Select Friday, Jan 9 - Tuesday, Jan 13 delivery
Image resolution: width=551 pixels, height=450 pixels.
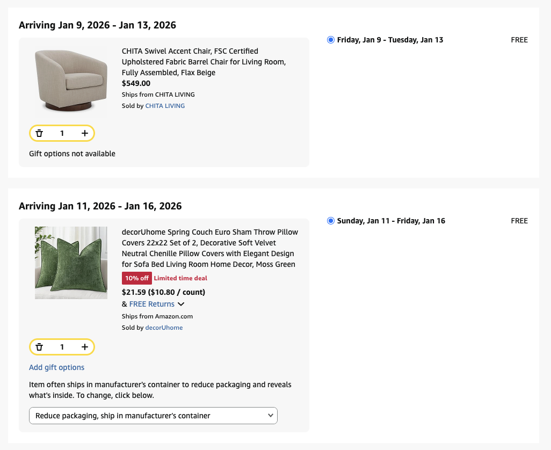pyautogui.click(x=331, y=40)
